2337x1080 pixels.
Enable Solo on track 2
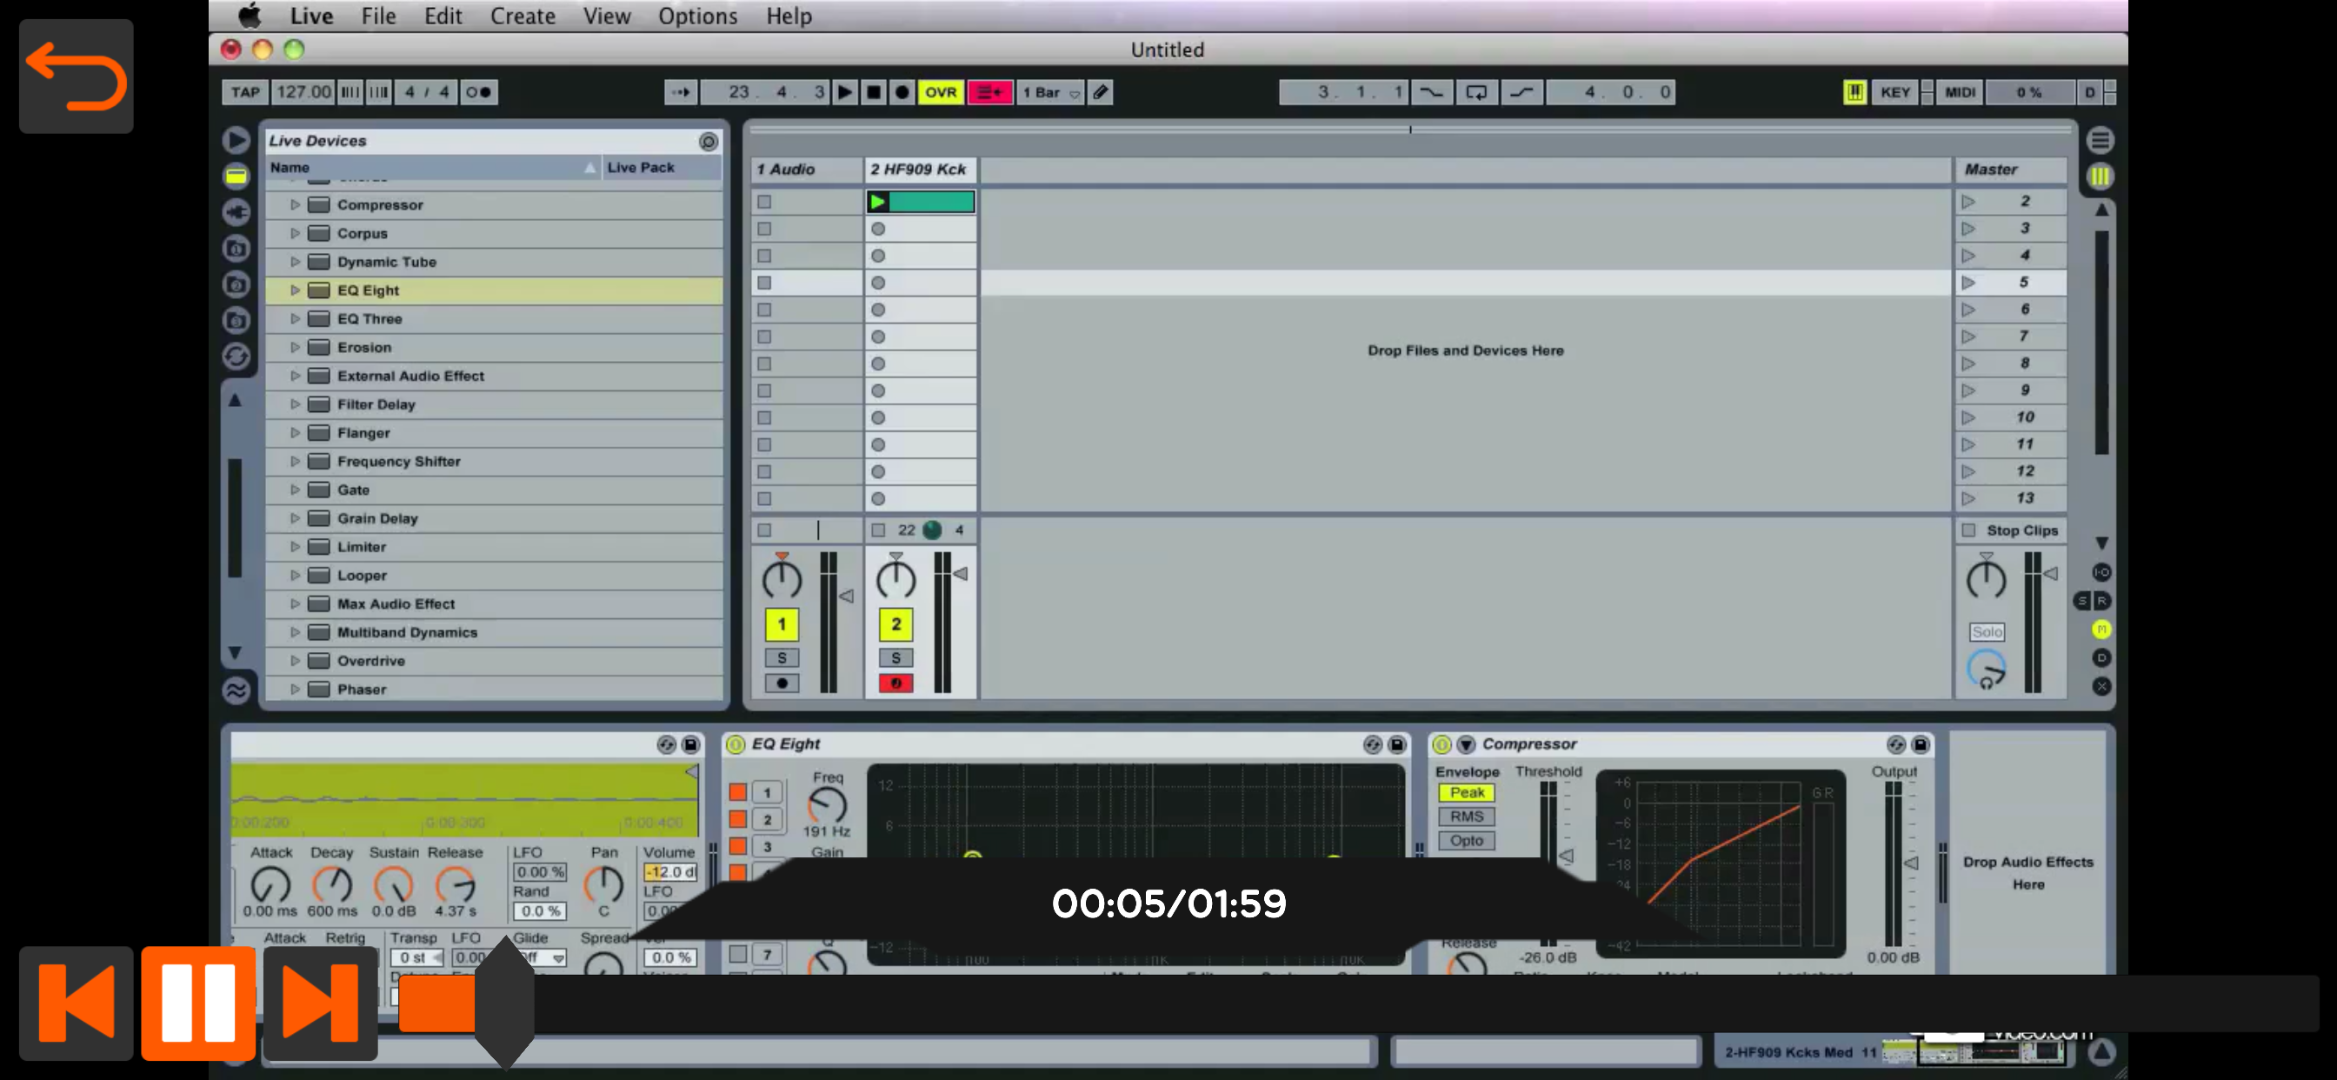pos(896,658)
